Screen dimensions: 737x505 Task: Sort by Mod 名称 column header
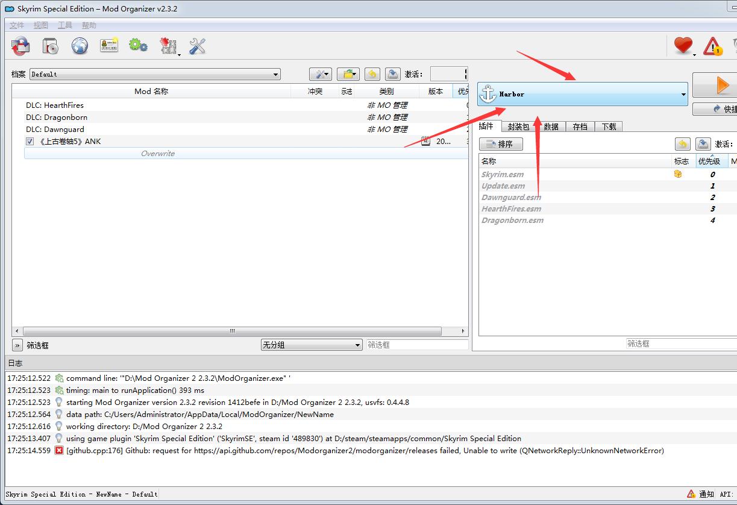(x=151, y=91)
